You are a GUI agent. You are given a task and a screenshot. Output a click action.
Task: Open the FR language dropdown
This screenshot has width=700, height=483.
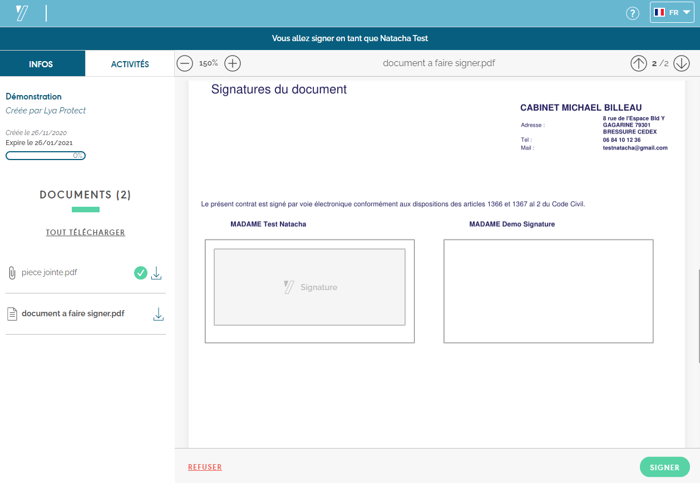pyautogui.click(x=672, y=13)
